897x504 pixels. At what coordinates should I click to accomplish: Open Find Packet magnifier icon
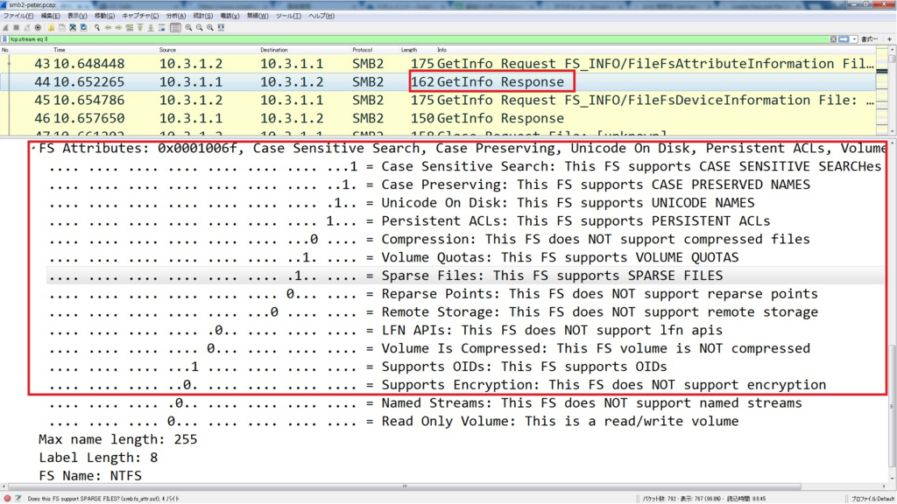point(96,27)
